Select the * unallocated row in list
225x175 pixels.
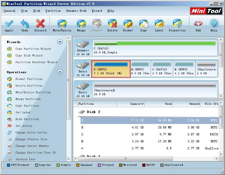[x=149, y=148]
